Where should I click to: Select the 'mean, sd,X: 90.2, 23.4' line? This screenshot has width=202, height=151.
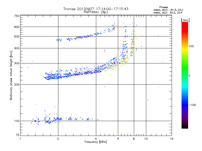[x=168, y=13]
